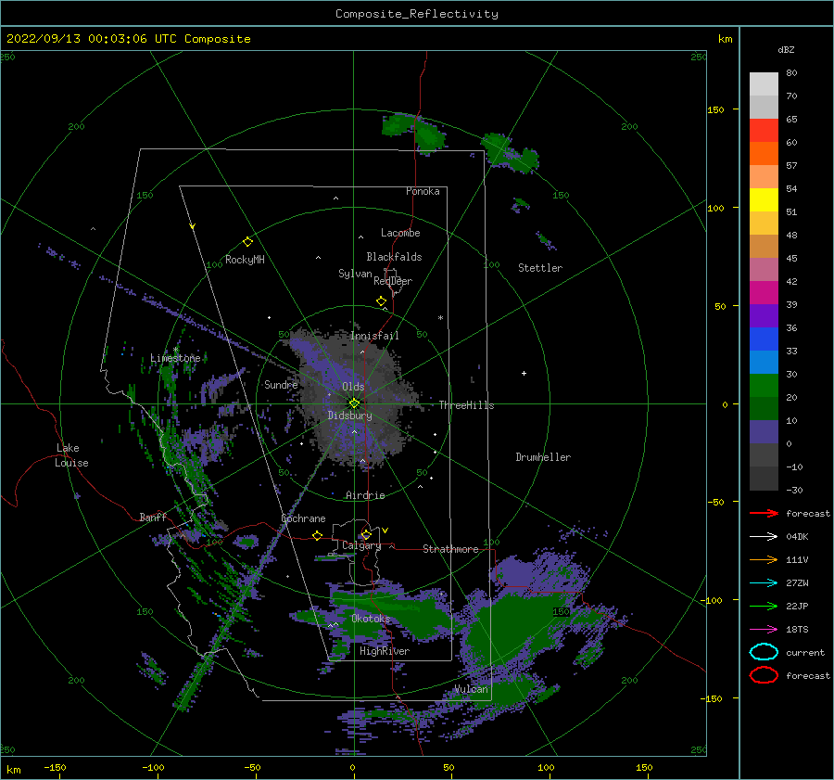
Task: Select the magenta 18TS arrow legend entry
Action: coord(764,630)
